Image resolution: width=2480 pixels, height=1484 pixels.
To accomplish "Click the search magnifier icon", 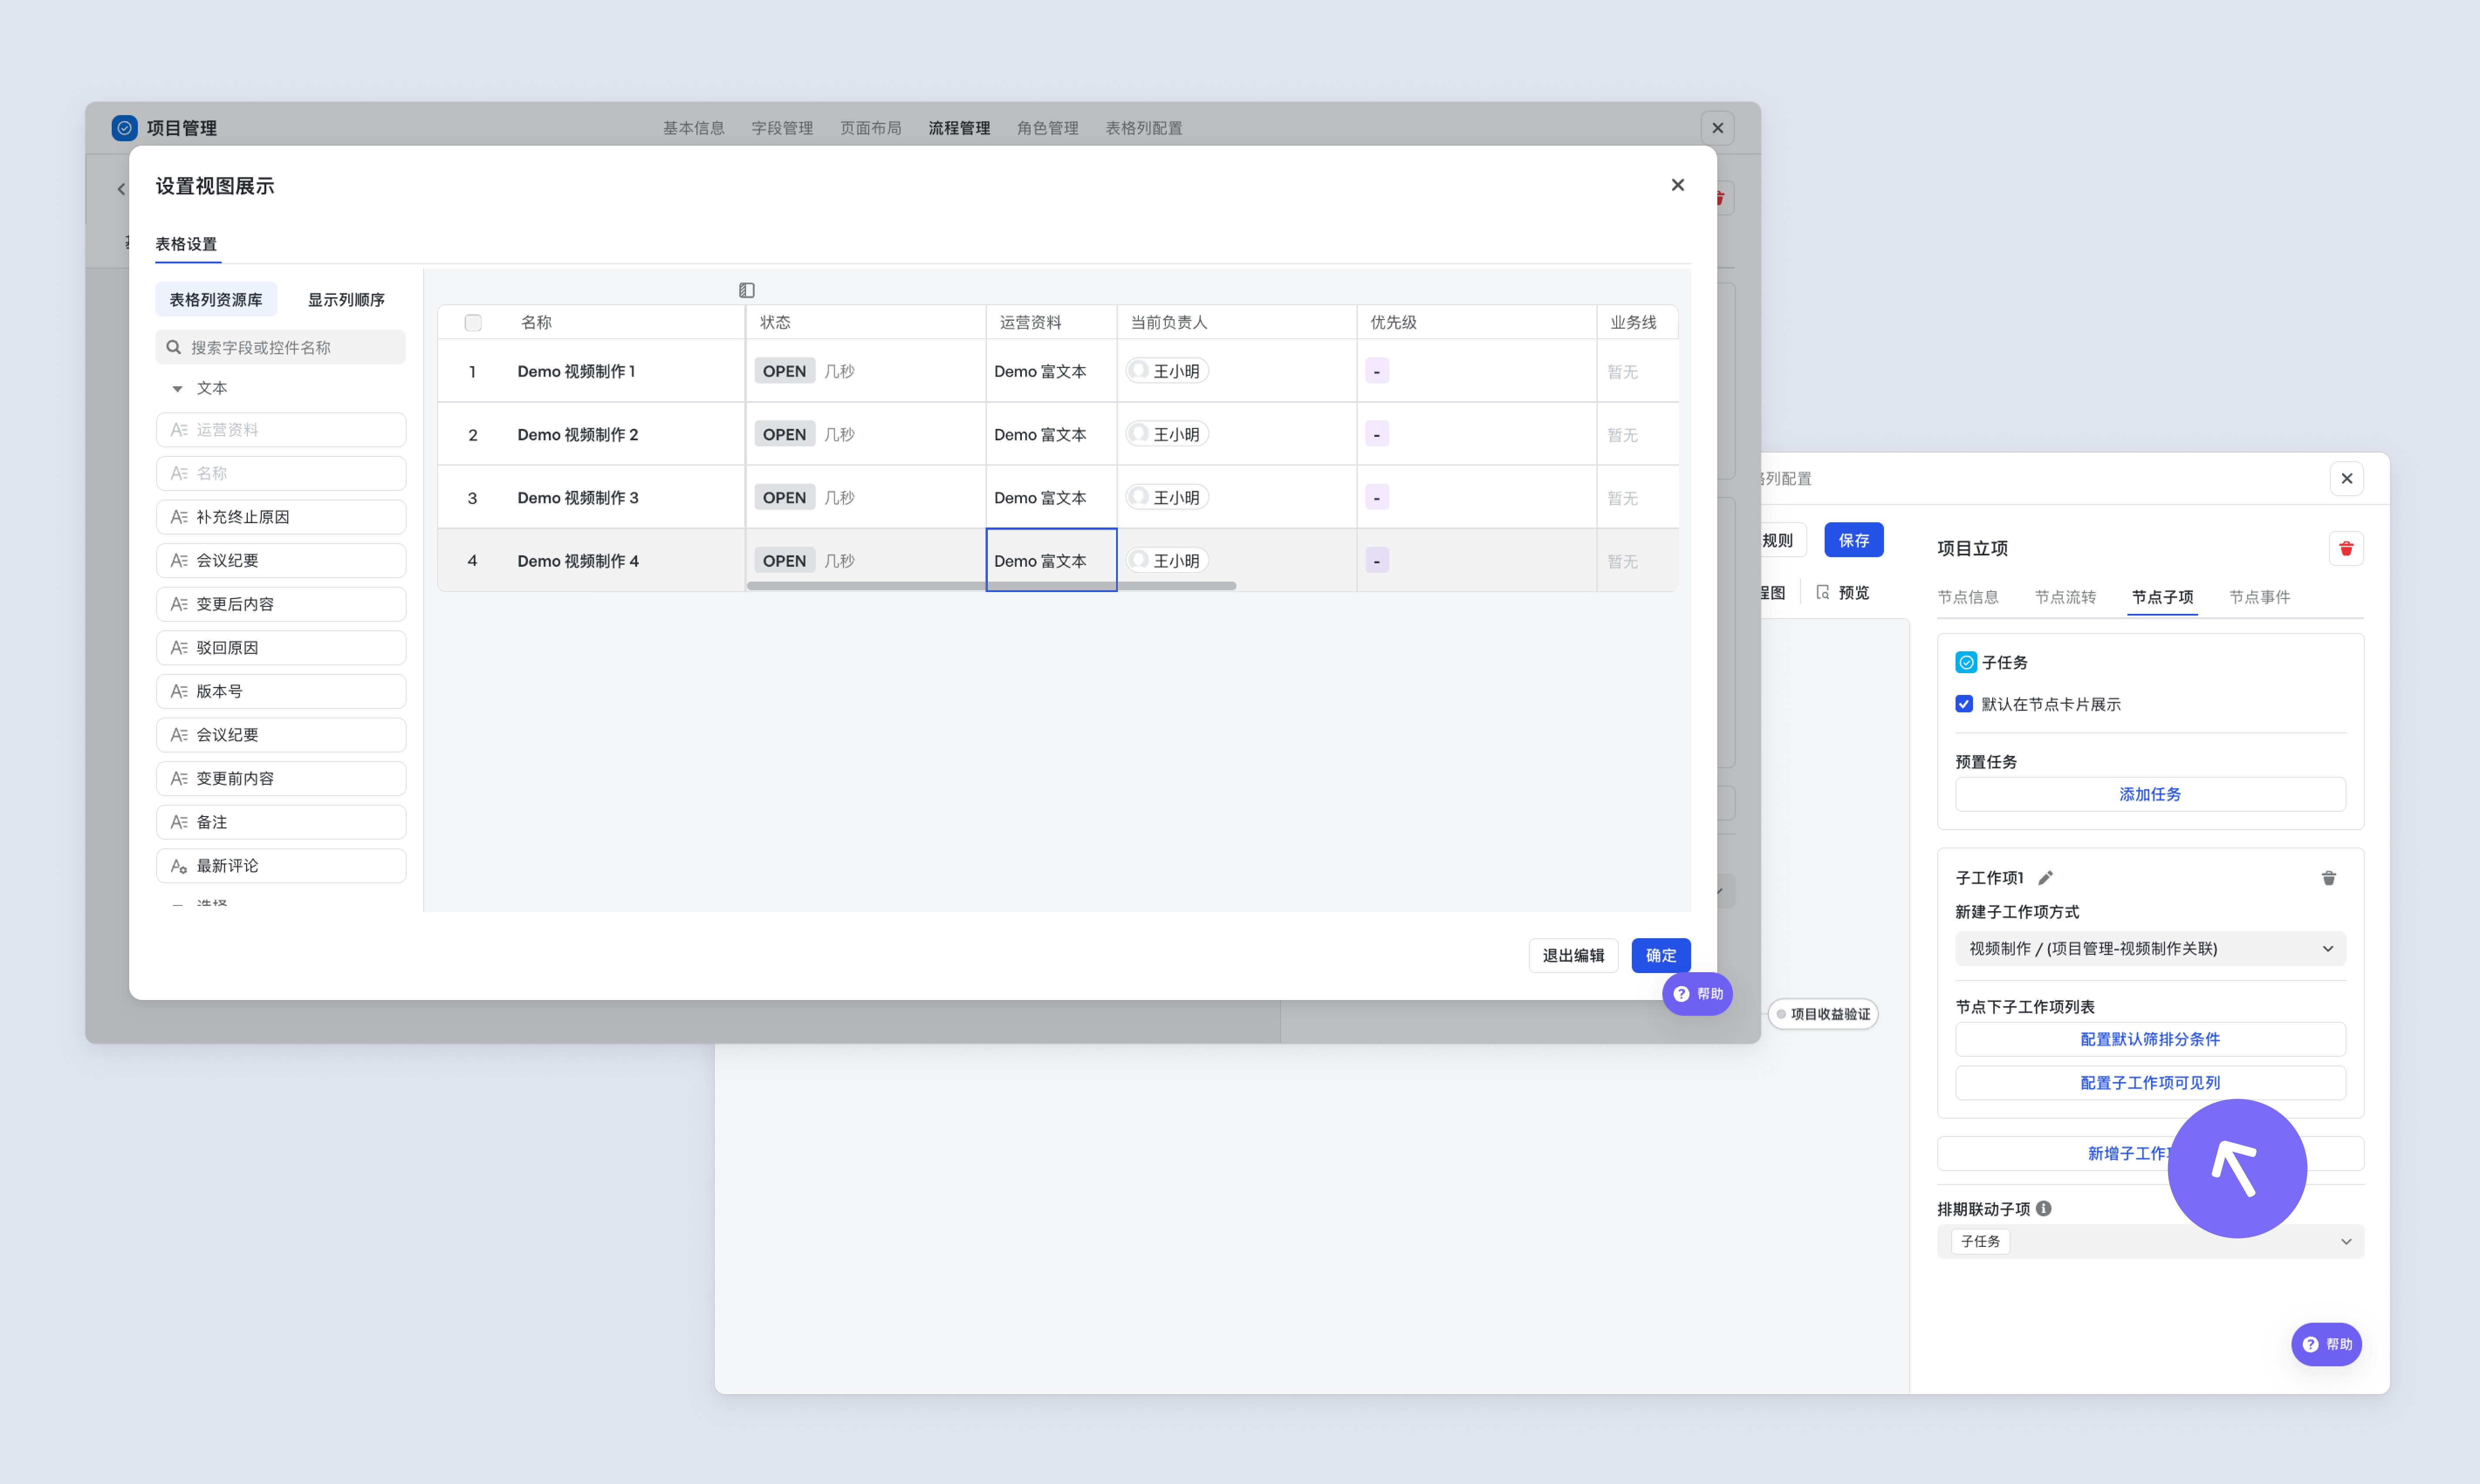I will coord(174,347).
